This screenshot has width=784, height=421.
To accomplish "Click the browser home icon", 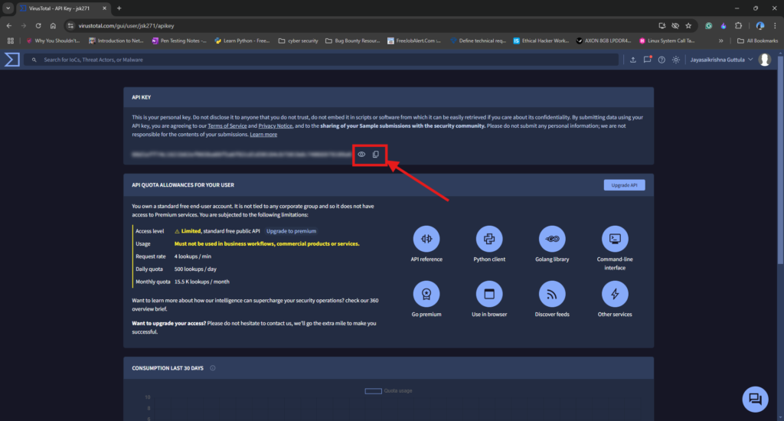I will (x=53, y=25).
